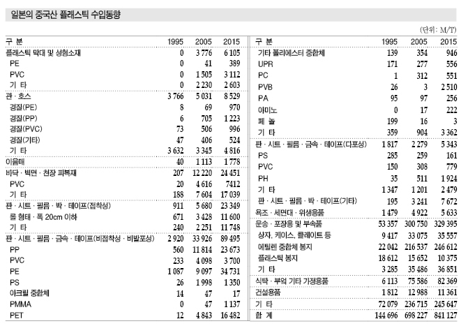Click the '플라스틱 막대 및 성형소재' row label
This screenshot has height=326, width=461.
[x=43, y=53]
